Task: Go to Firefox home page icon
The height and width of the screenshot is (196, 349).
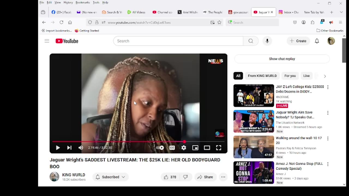Action: pyautogui.click(x=70, y=22)
